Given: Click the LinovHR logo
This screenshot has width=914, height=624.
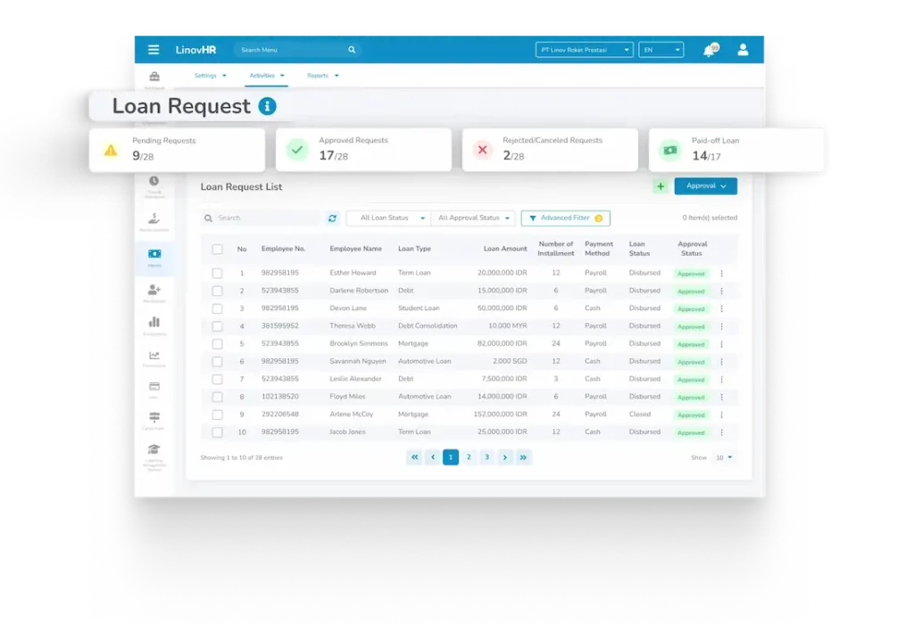Looking at the screenshot, I should tap(195, 50).
